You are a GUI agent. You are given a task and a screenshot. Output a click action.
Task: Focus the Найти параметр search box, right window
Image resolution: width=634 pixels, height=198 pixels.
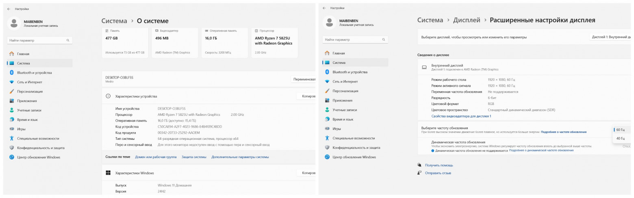pyautogui.click(x=355, y=39)
